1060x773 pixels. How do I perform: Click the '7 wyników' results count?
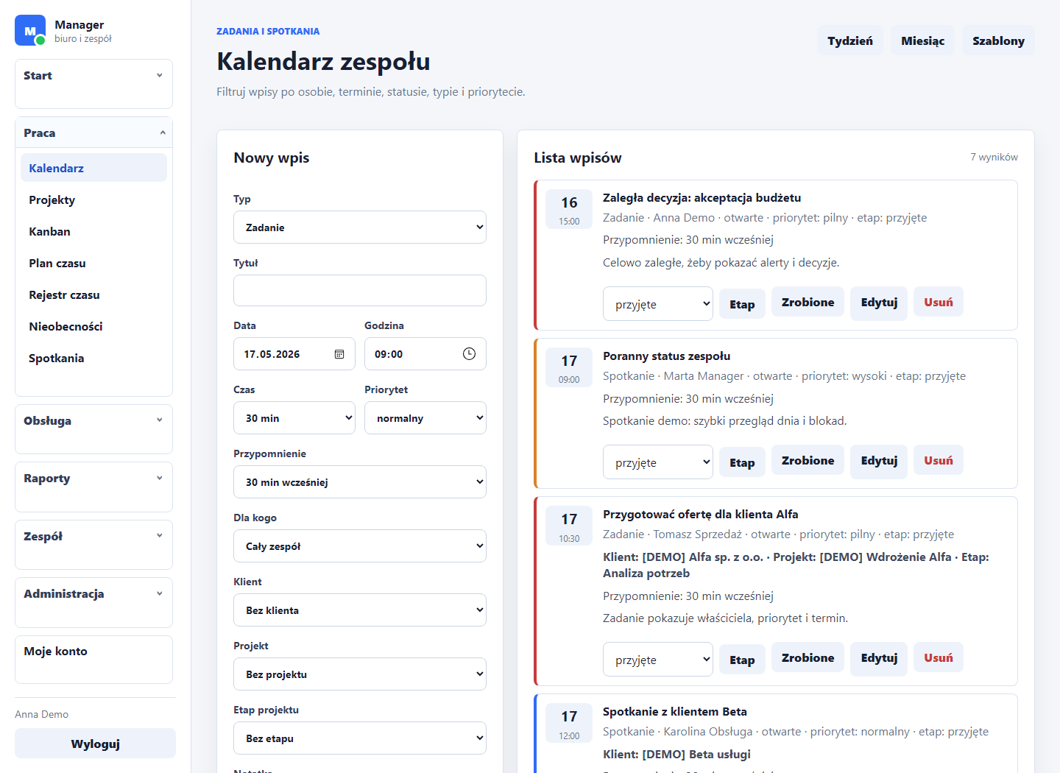[x=994, y=157]
